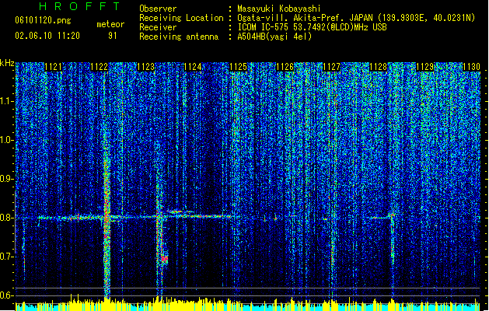The height and width of the screenshot is (311, 489).
Task: Click the 1124 time marker
Action: point(193,67)
